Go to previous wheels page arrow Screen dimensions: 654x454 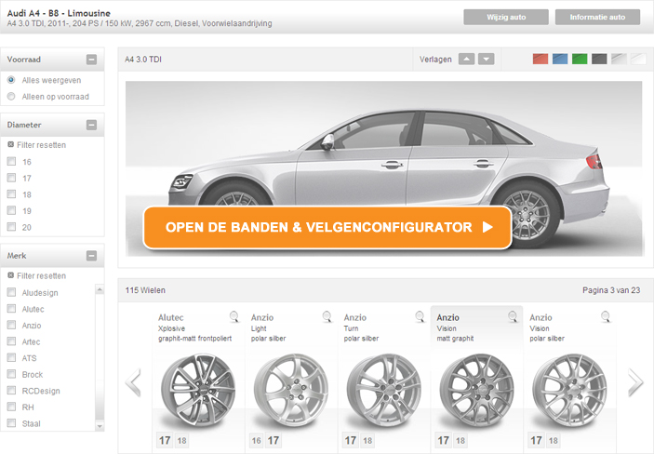pyautogui.click(x=133, y=381)
